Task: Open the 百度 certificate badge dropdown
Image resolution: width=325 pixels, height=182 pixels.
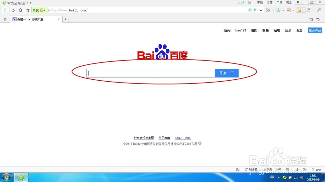Action: tap(39, 10)
